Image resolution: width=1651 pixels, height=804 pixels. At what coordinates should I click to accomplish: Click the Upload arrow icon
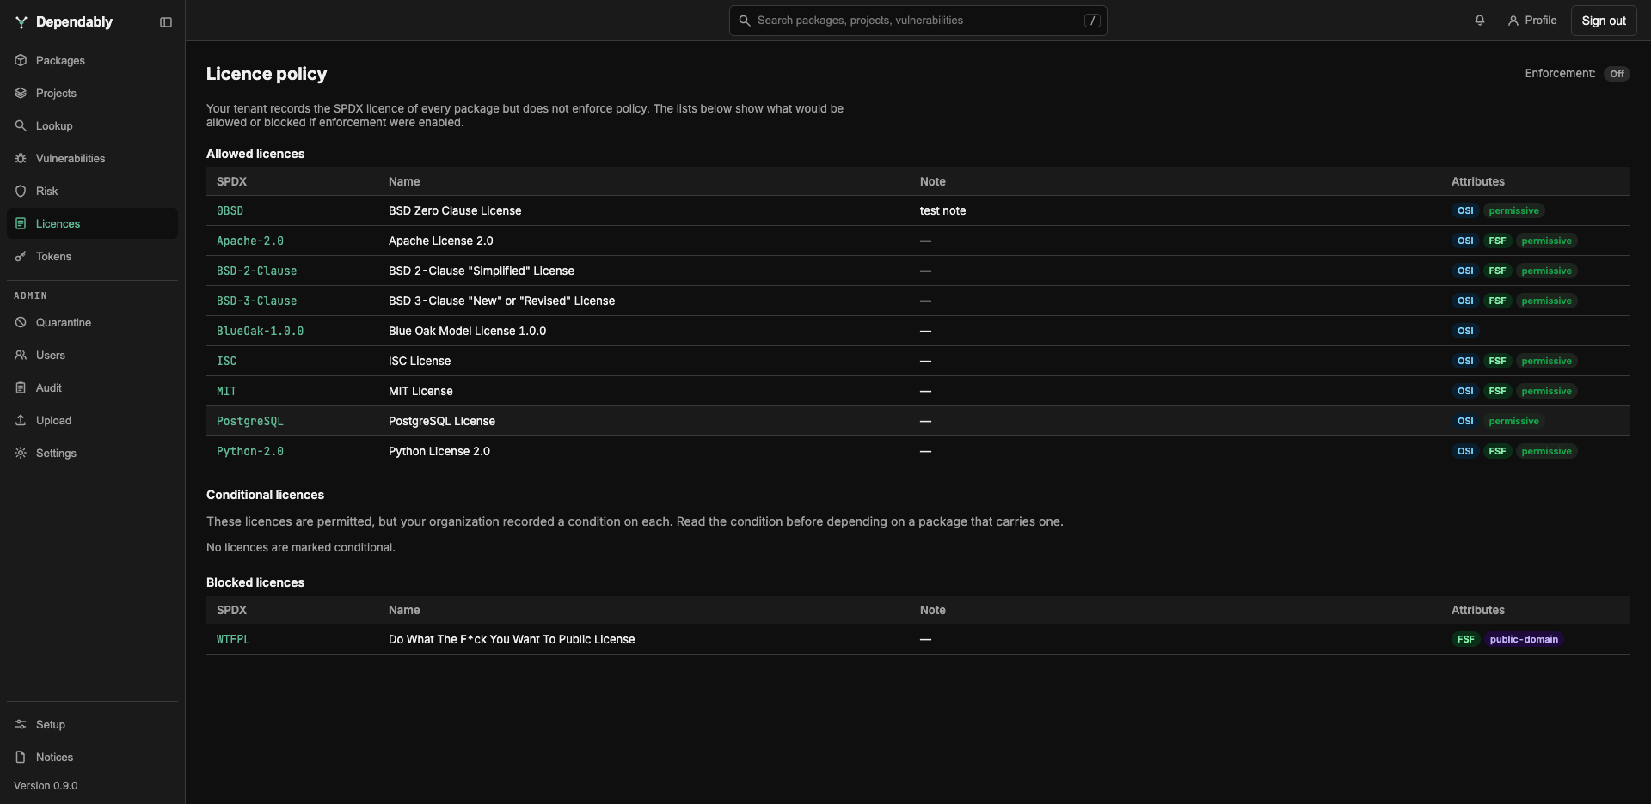click(x=21, y=420)
